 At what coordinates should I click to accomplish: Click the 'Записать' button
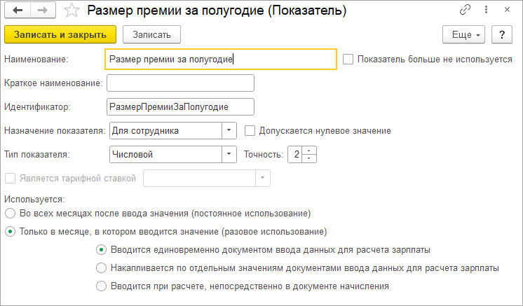151,34
